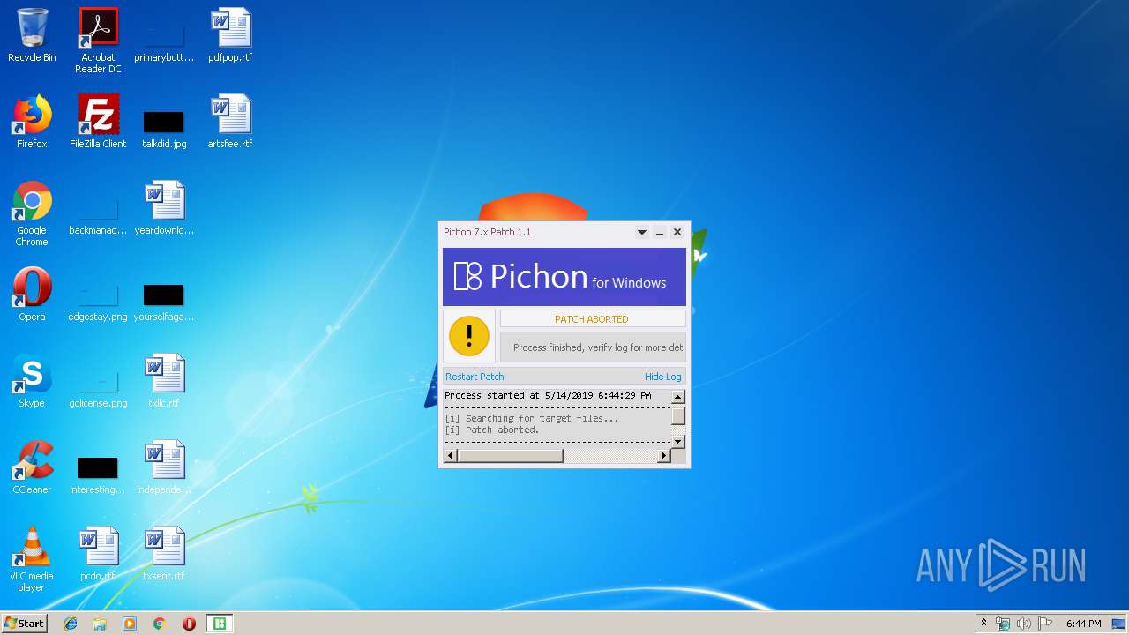The width and height of the screenshot is (1129, 635).
Task: Click the Pichon logo in banner
Action: [467, 276]
